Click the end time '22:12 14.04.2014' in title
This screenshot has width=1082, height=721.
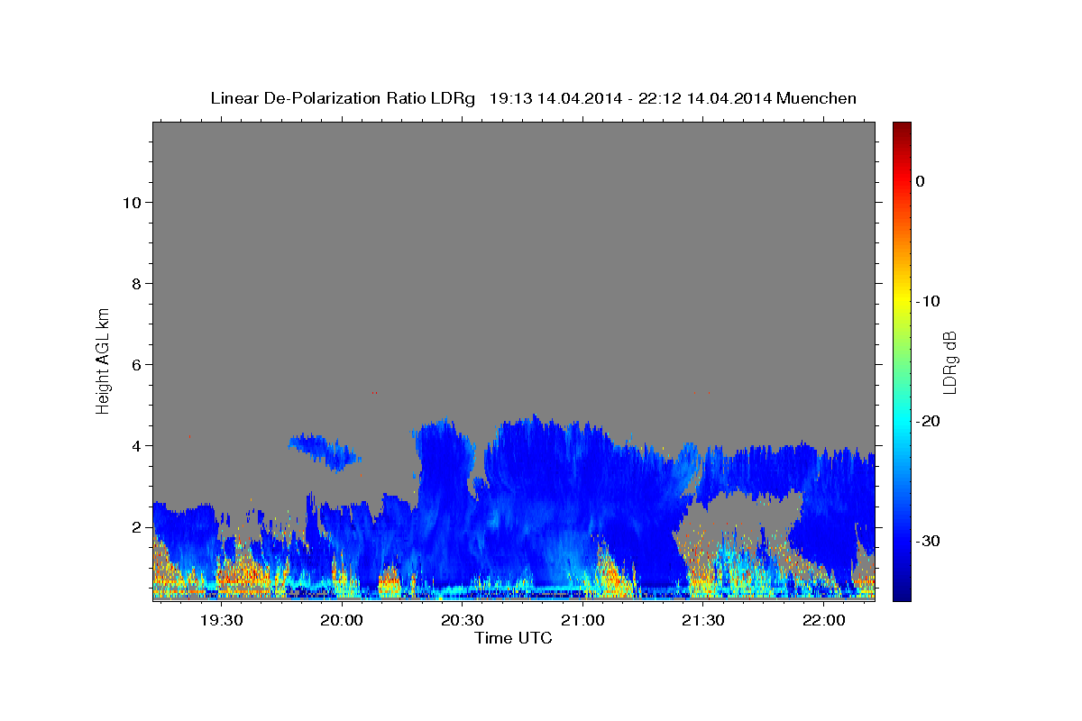705,98
